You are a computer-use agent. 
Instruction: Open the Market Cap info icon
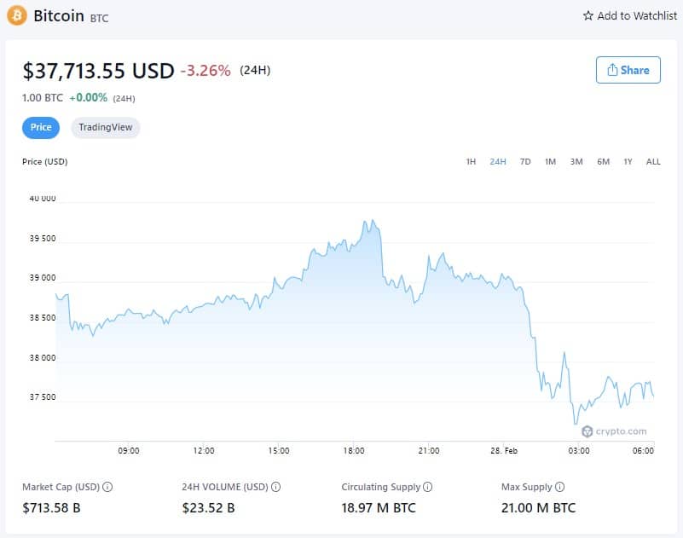[x=107, y=487]
